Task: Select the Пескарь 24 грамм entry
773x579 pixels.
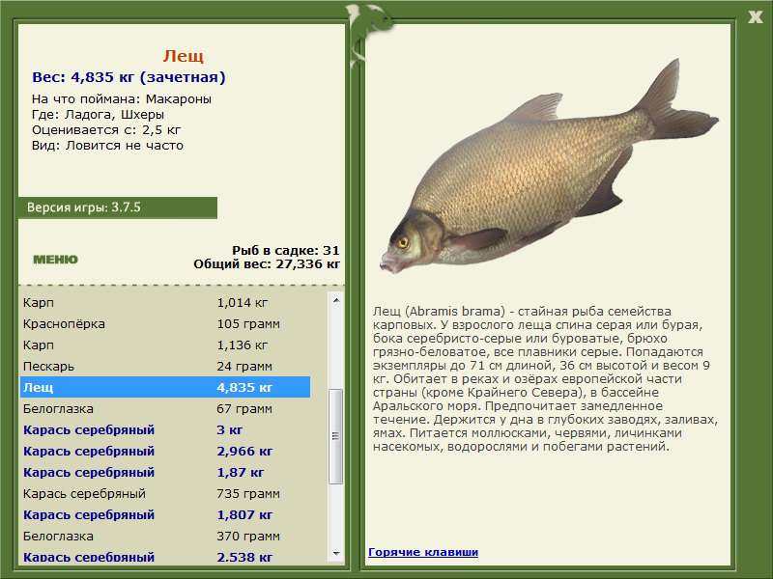Action: (x=165, y=366)
